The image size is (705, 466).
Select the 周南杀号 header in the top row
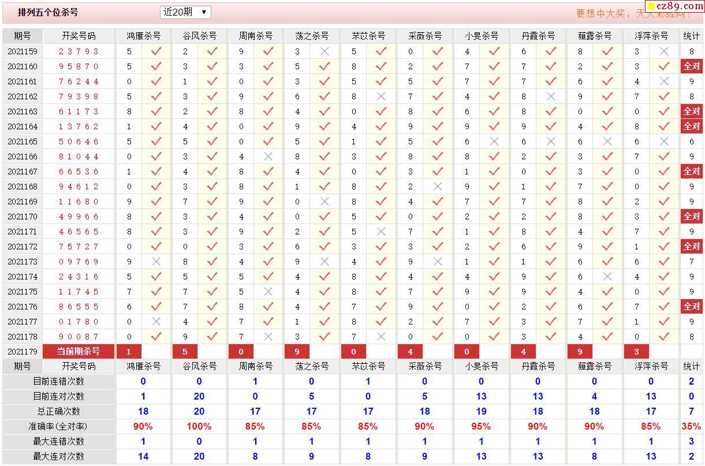256,36
